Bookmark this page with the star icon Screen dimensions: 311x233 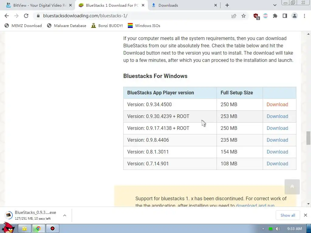pos(244,16)
